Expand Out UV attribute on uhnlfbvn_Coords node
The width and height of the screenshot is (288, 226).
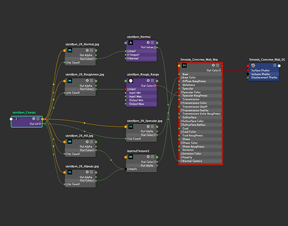tap(40, 124)
